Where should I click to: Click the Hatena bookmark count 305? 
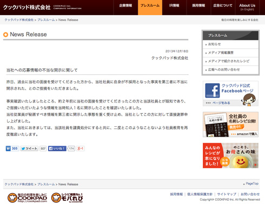click(15, 149)
